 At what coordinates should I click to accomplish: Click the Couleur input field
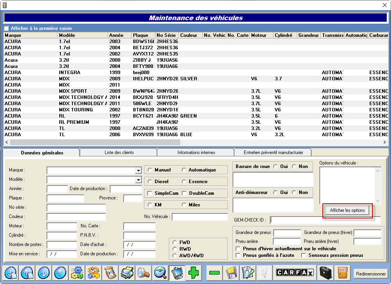(x=76, y=217)
